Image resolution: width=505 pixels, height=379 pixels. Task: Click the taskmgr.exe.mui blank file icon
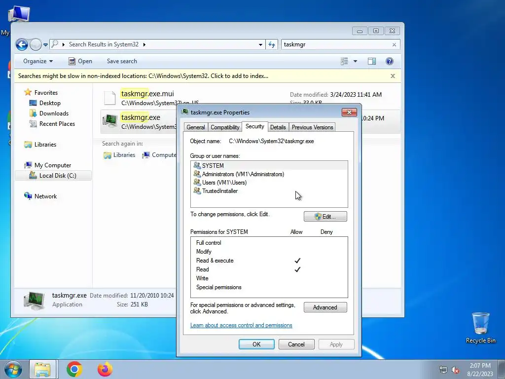109,98
